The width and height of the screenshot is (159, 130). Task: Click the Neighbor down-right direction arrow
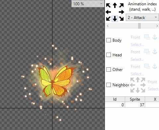coord(143,90)
